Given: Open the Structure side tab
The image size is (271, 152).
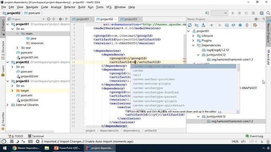Looking at the screenshot, I should coord(3,50).
